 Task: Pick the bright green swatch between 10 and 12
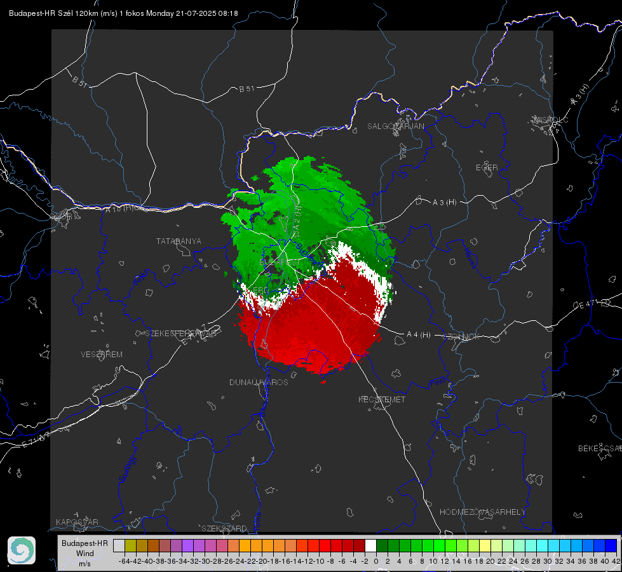point(439,545)
